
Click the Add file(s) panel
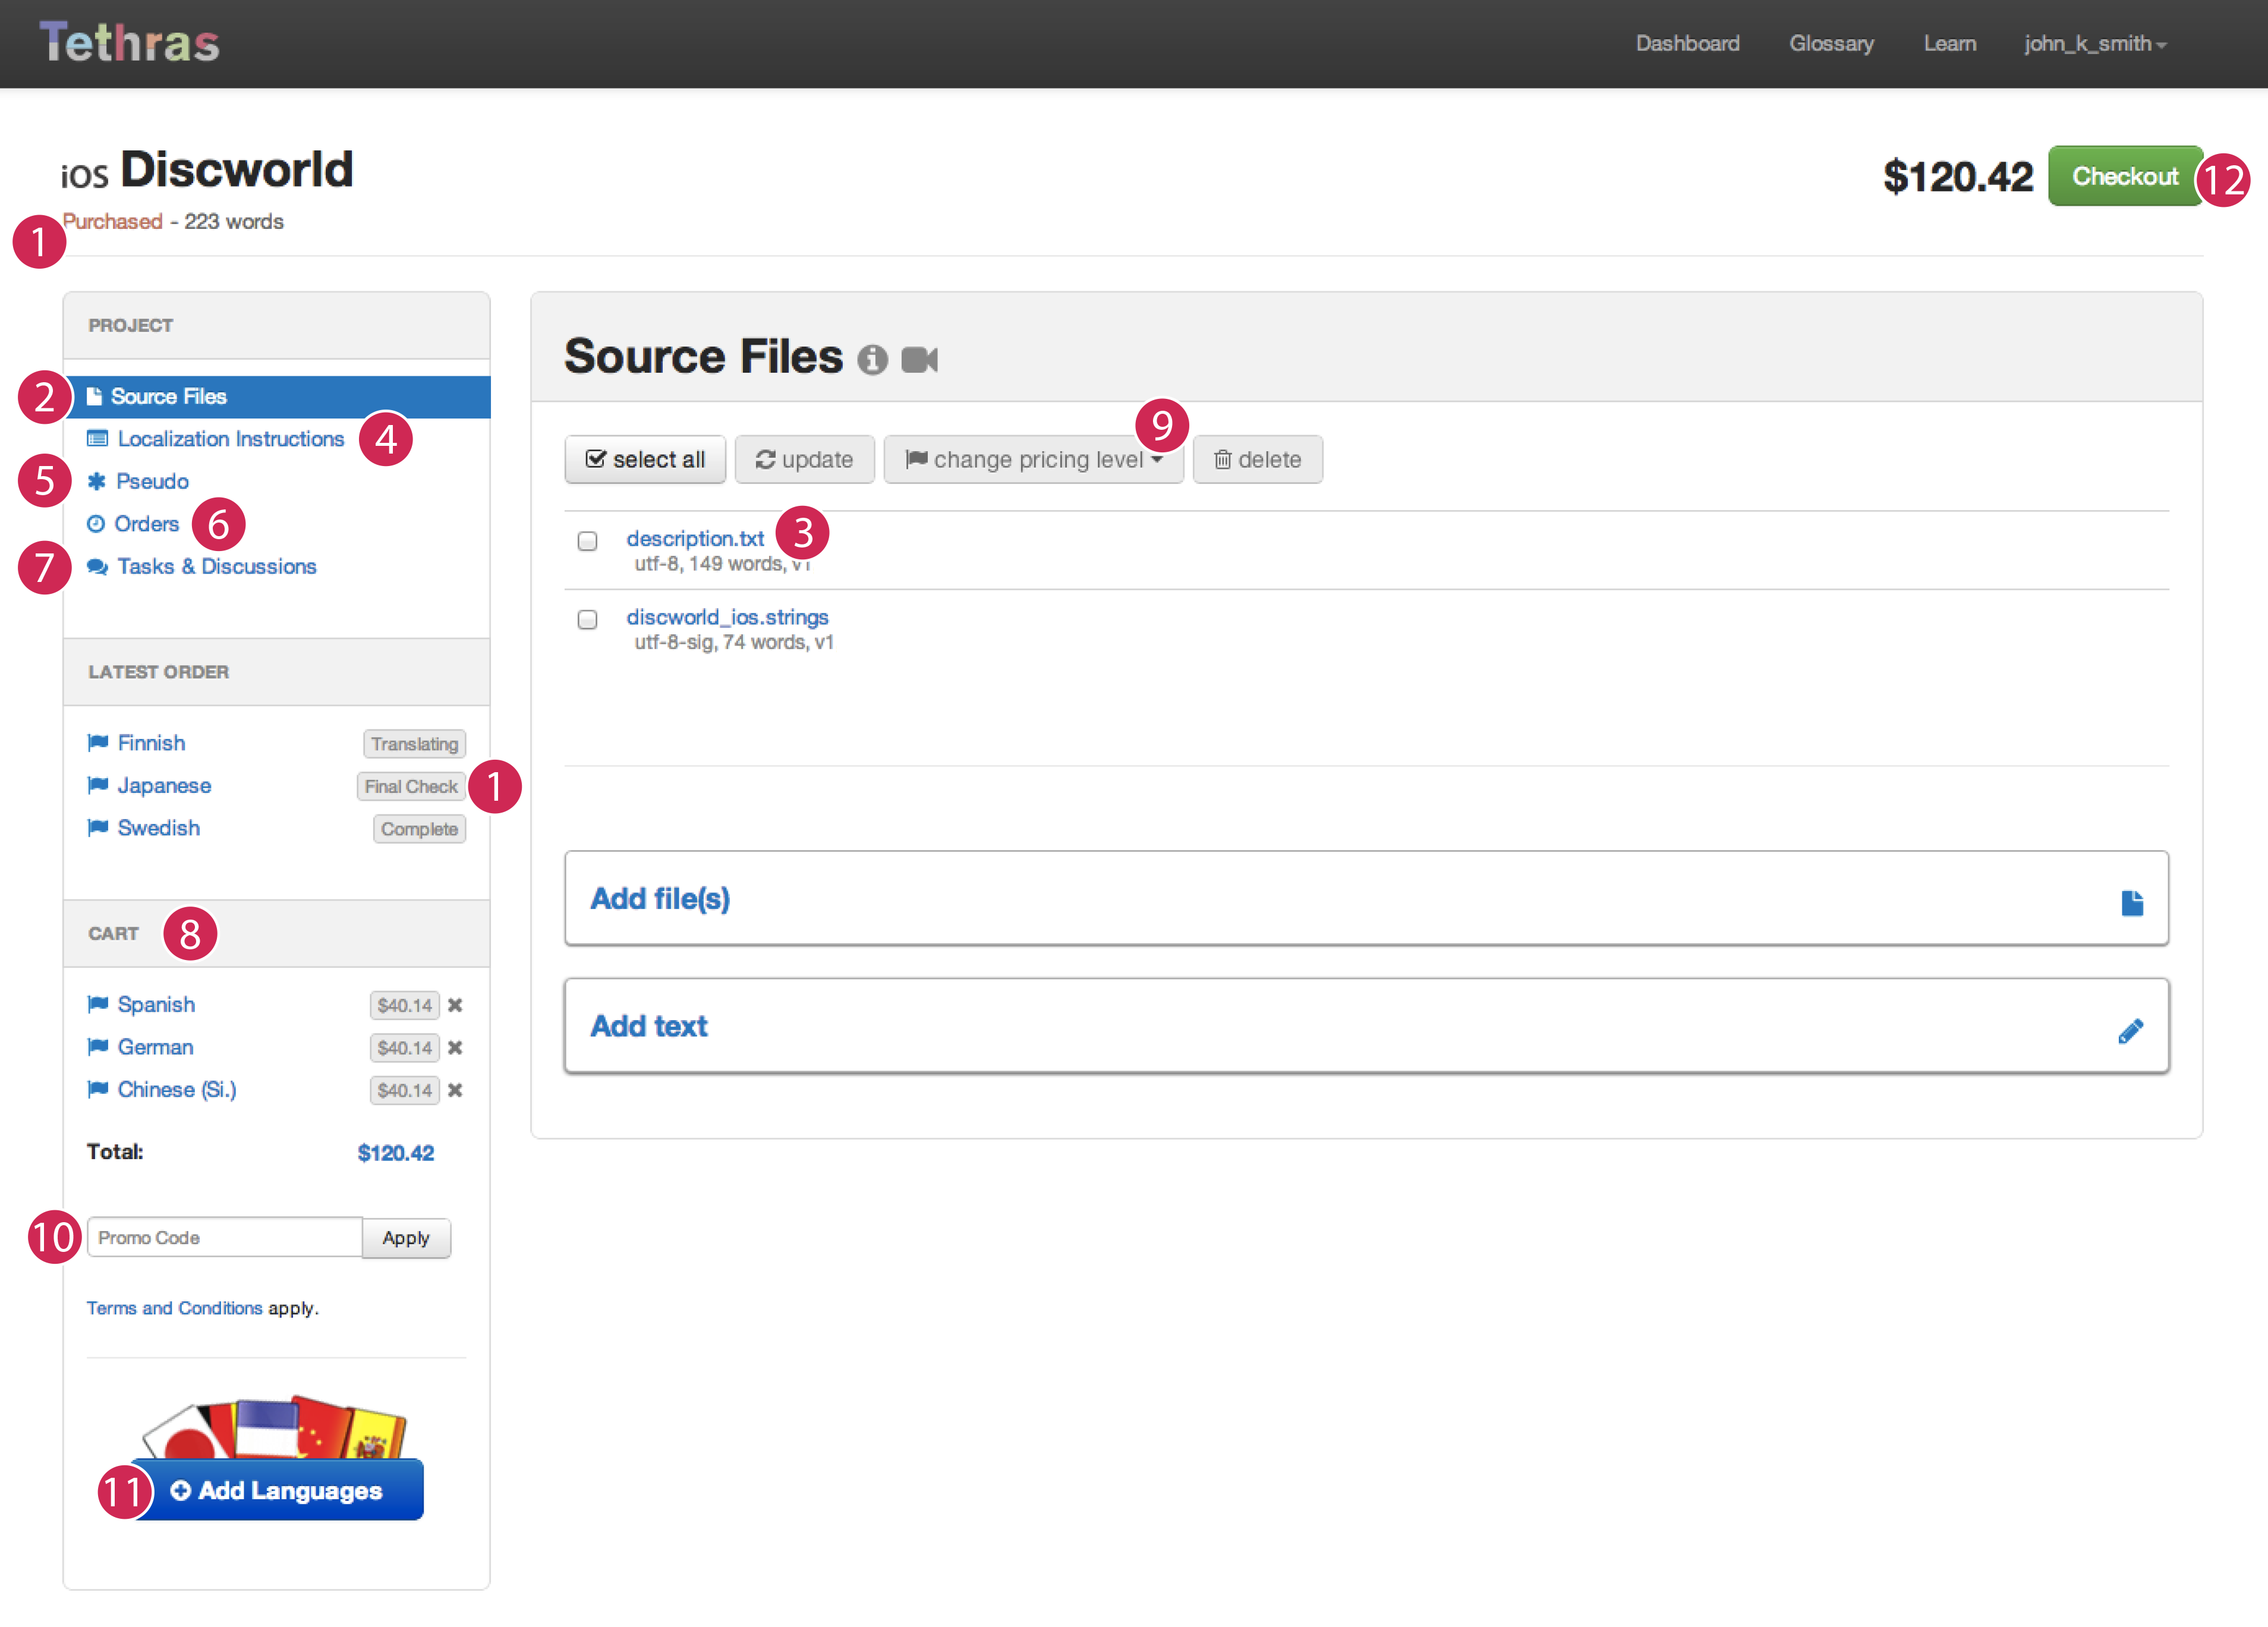click(x=1366, y=899)
